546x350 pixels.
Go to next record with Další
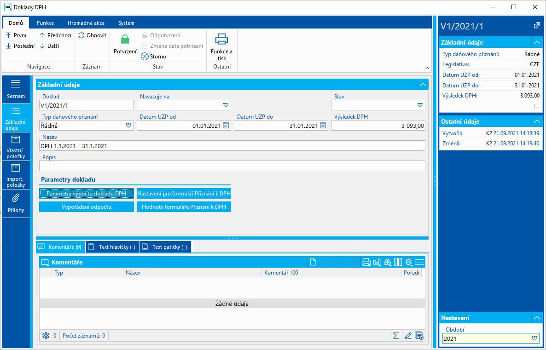(x=49, y=46)
